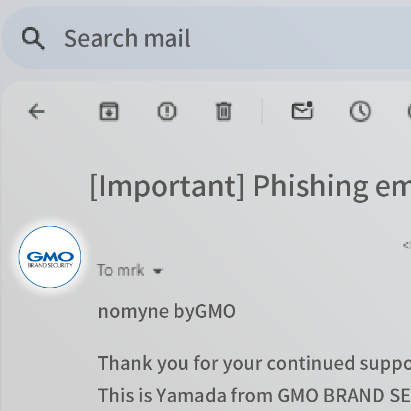Click "BRAND SECURITY" caption inside the avatar
411x411 pixels.
[x=50, y=265]
